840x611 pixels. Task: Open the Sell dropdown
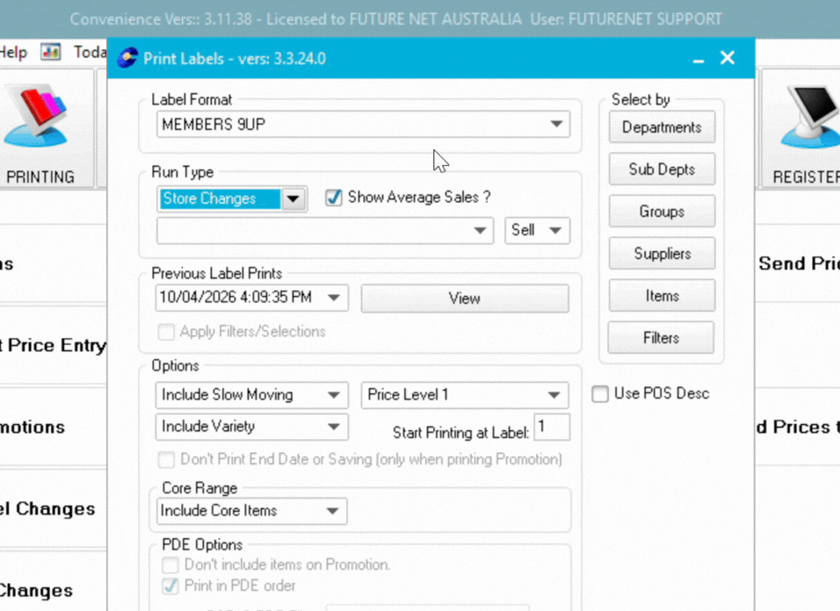(555, 231)
